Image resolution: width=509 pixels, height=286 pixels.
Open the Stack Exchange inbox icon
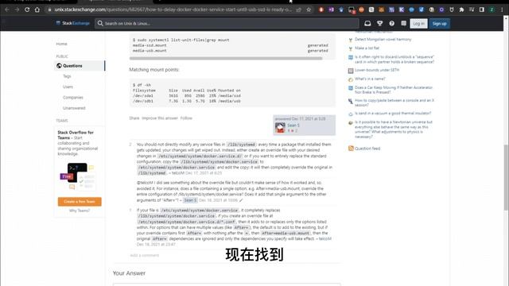(367, 23)
